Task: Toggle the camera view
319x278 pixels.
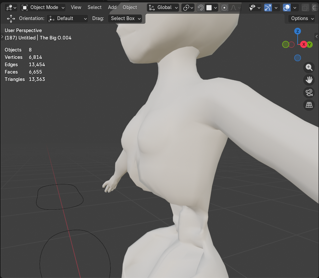Action: (309, 93)
